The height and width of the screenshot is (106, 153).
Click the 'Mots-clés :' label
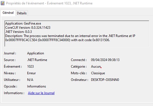(79, 73)
